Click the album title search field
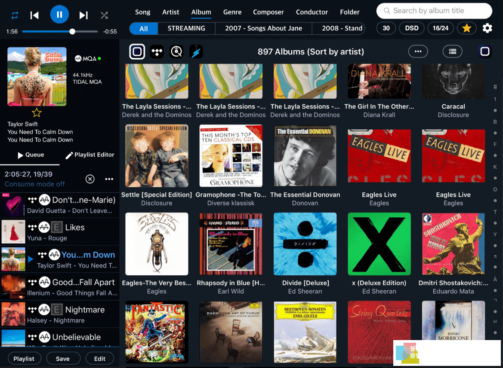This screenshot has width=503, height=368. [x=434, y=11]
